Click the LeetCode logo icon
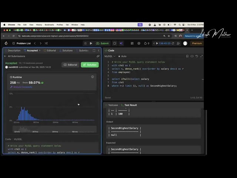The height and width of the screenshot is (178, 237). pyautogui.click(x=6, y=43)
